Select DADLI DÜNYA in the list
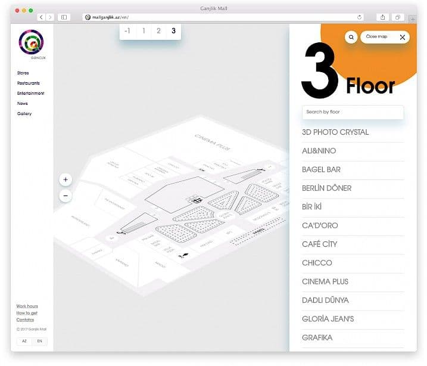Viewport: 427px width, 366px height. (353, 300)
